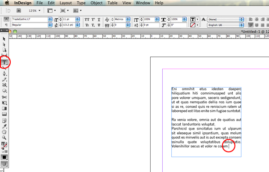Open the InDesign application menu
Image resolution: width=269 pixels, height=172 pixels.
23,3
